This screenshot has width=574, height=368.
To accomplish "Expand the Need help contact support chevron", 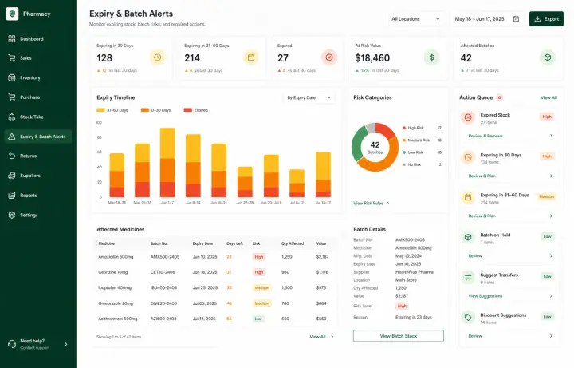I will [x=66, y=344].
